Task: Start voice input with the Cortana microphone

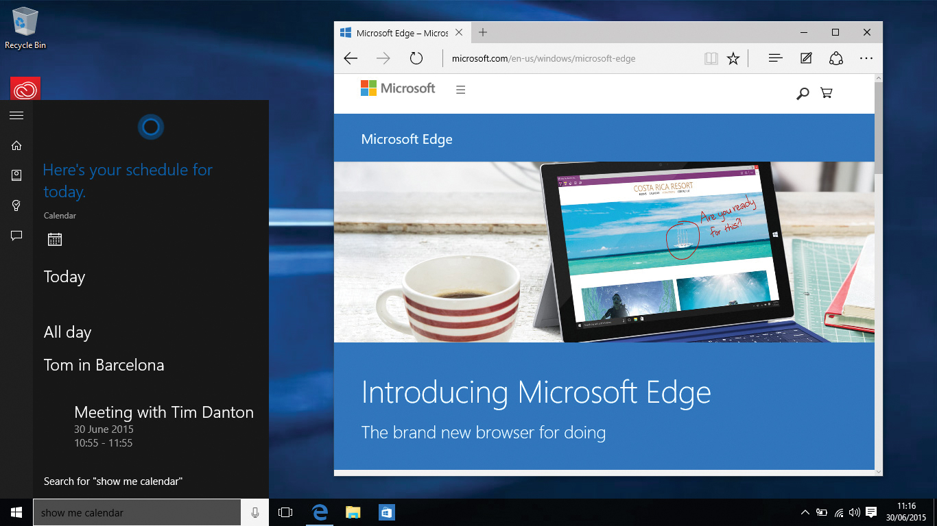Action: (254, 512)
